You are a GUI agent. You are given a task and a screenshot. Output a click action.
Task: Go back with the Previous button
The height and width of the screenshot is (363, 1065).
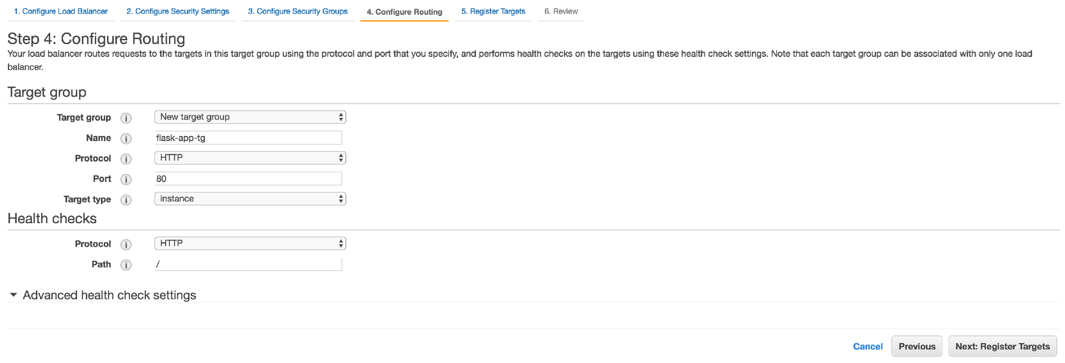917,347
